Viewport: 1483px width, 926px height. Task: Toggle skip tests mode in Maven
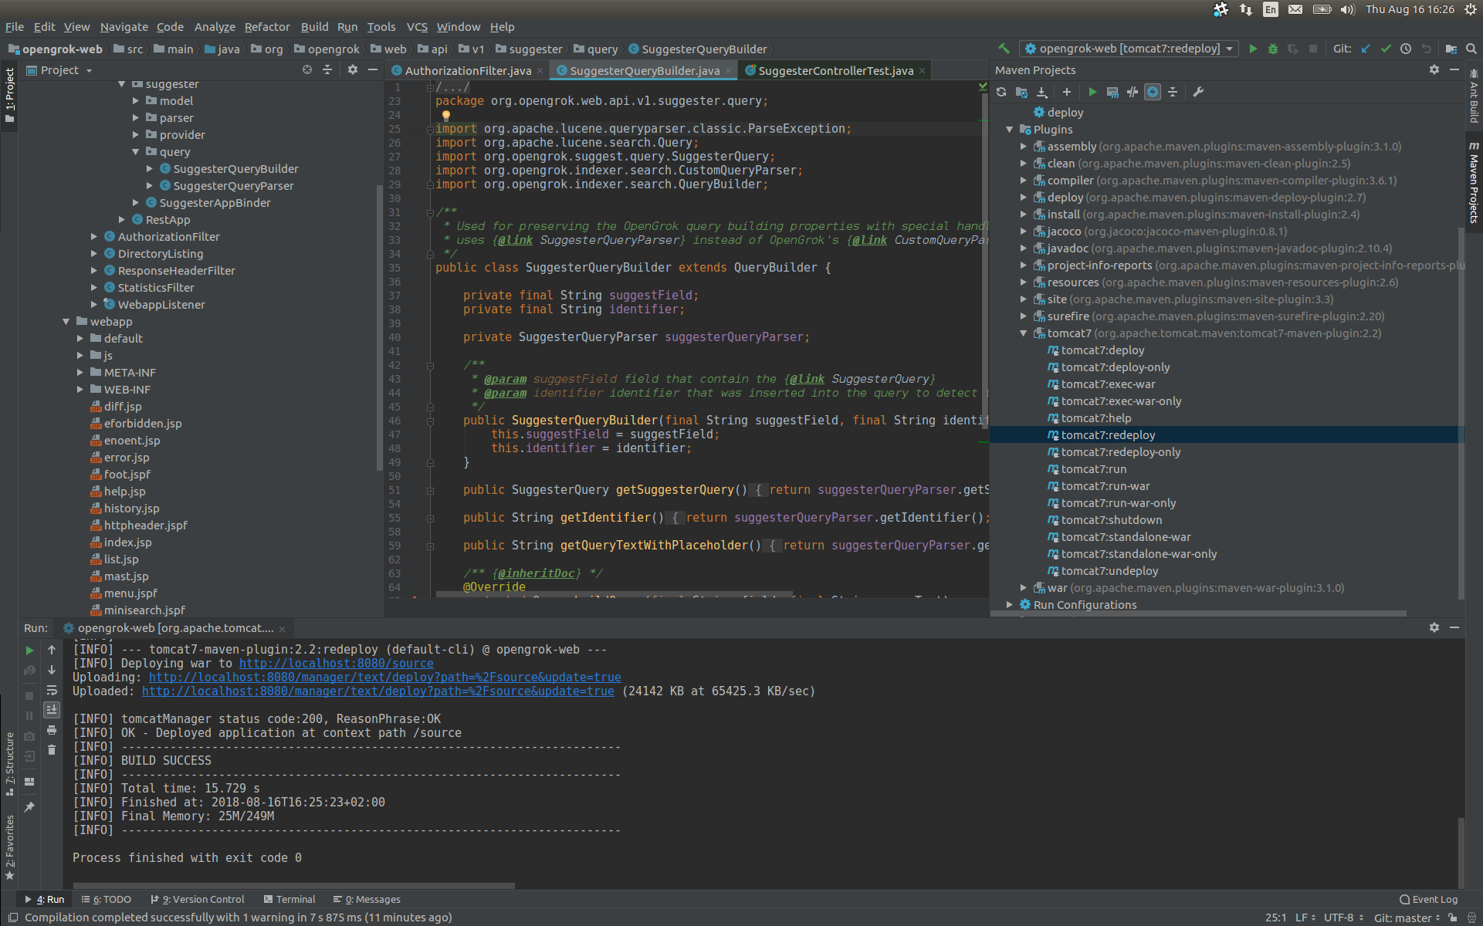point(1153,92)
